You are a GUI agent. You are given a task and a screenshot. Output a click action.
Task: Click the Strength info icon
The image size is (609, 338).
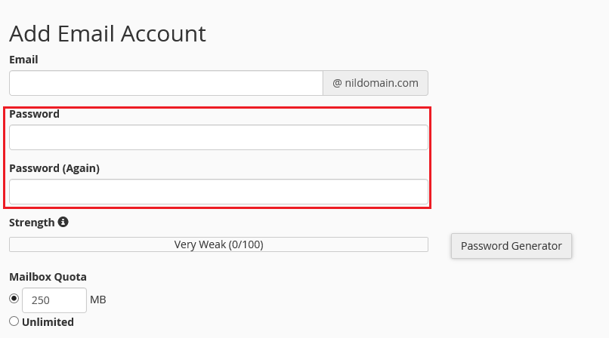click(63, 223)
